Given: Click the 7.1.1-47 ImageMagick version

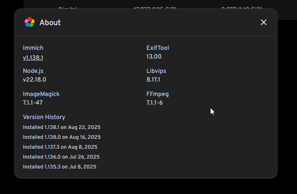Looking at the screenshot, I should coord(33,103).
